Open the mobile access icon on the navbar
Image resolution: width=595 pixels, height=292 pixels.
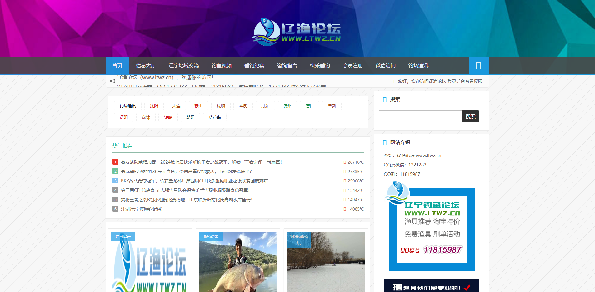coord(478,65)
